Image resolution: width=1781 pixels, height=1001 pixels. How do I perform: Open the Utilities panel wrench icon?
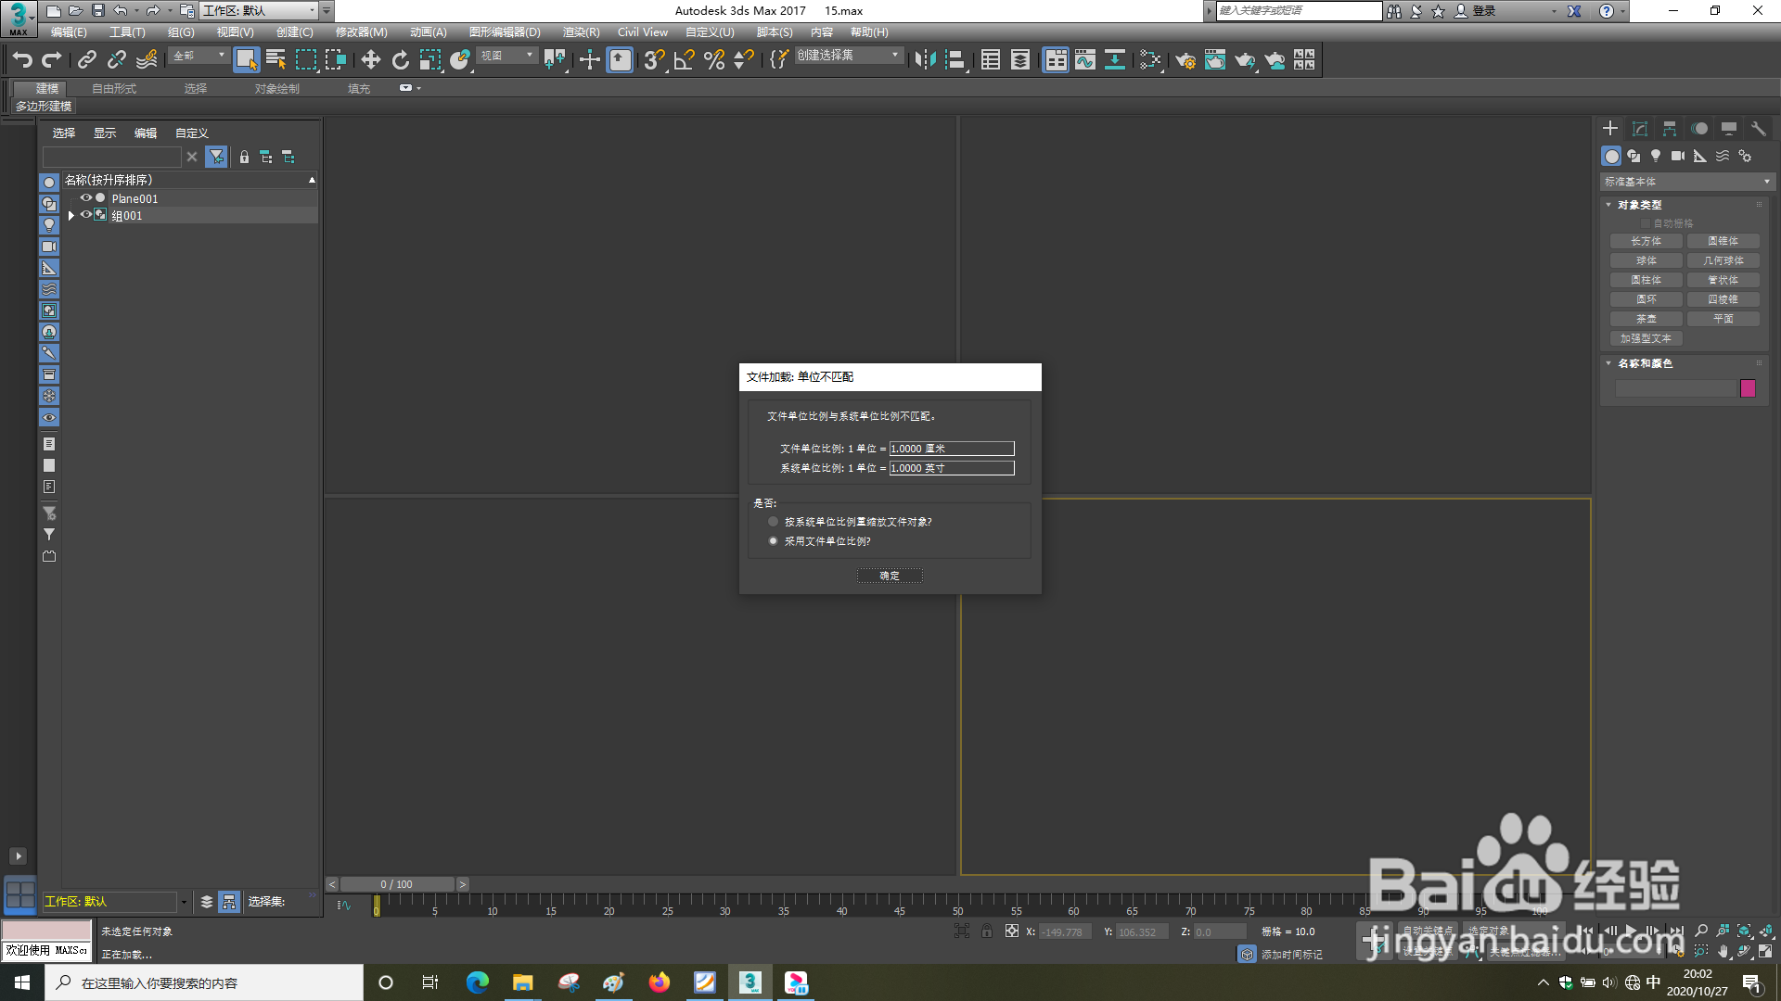[x=1758, y=129]
